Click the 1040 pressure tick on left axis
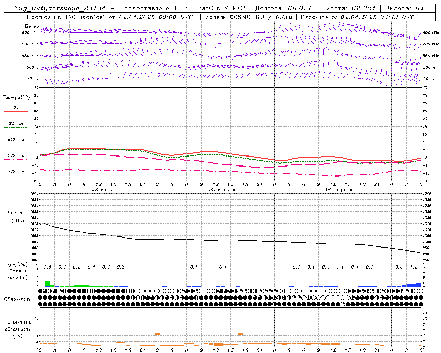The image size is (441, 353). (x=34, y=193)
